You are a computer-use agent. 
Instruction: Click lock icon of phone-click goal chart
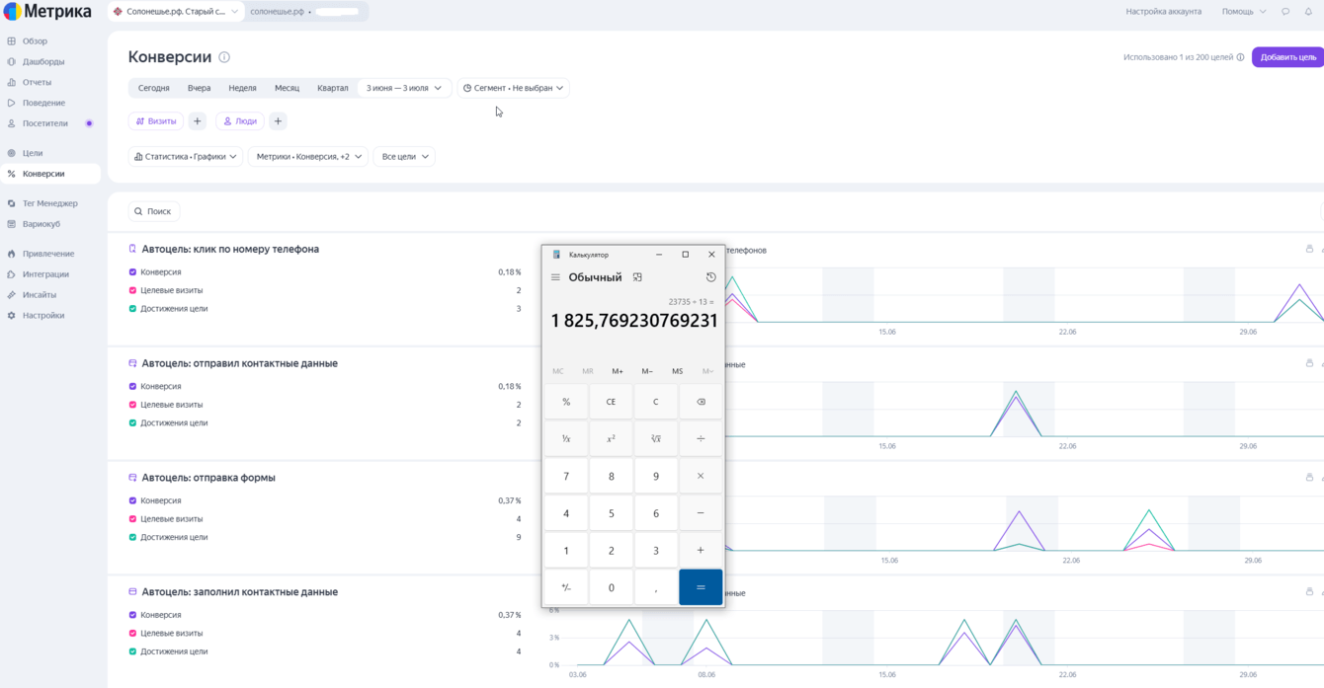tap(1309, 249)
